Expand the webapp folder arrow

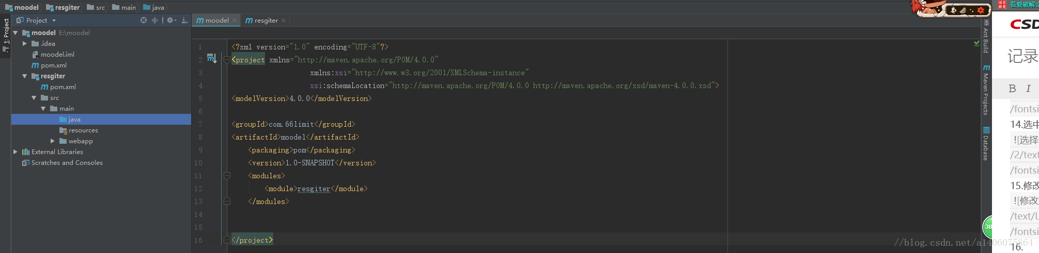53,141
